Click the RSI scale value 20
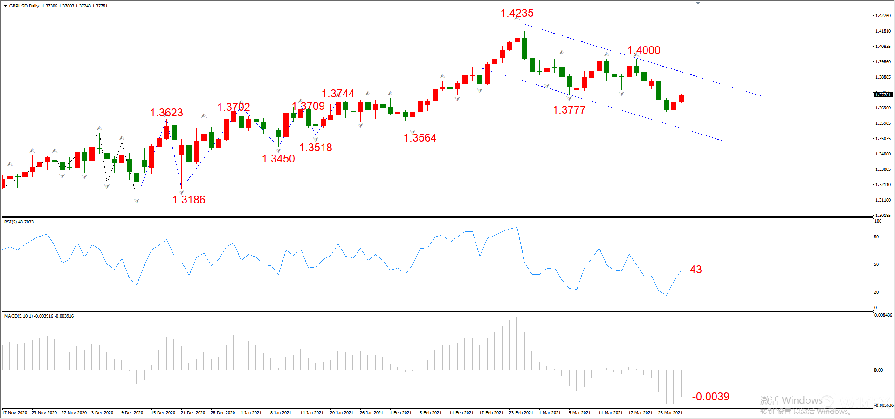 [876, 292]
